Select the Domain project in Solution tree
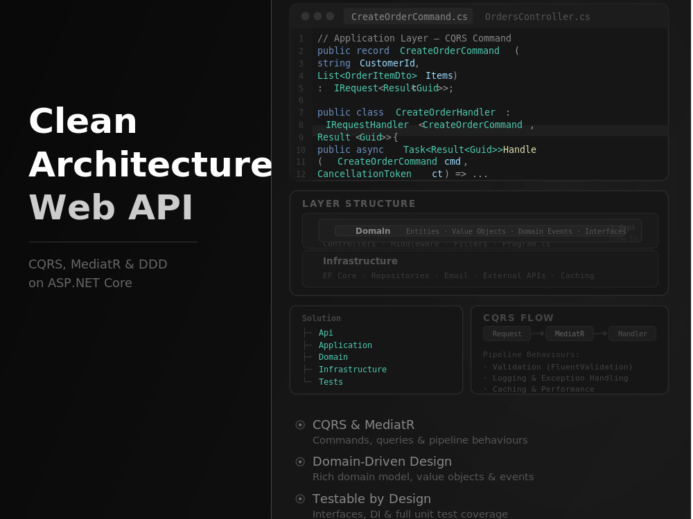This screenshot has height=519, width=693. pos(333,357)
